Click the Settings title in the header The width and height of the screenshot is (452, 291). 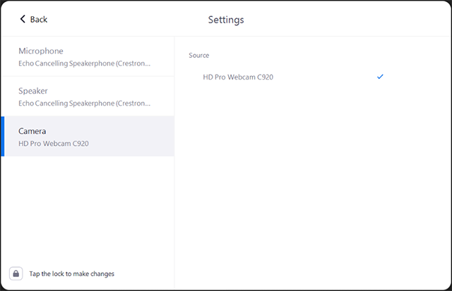tap(226, 20)
